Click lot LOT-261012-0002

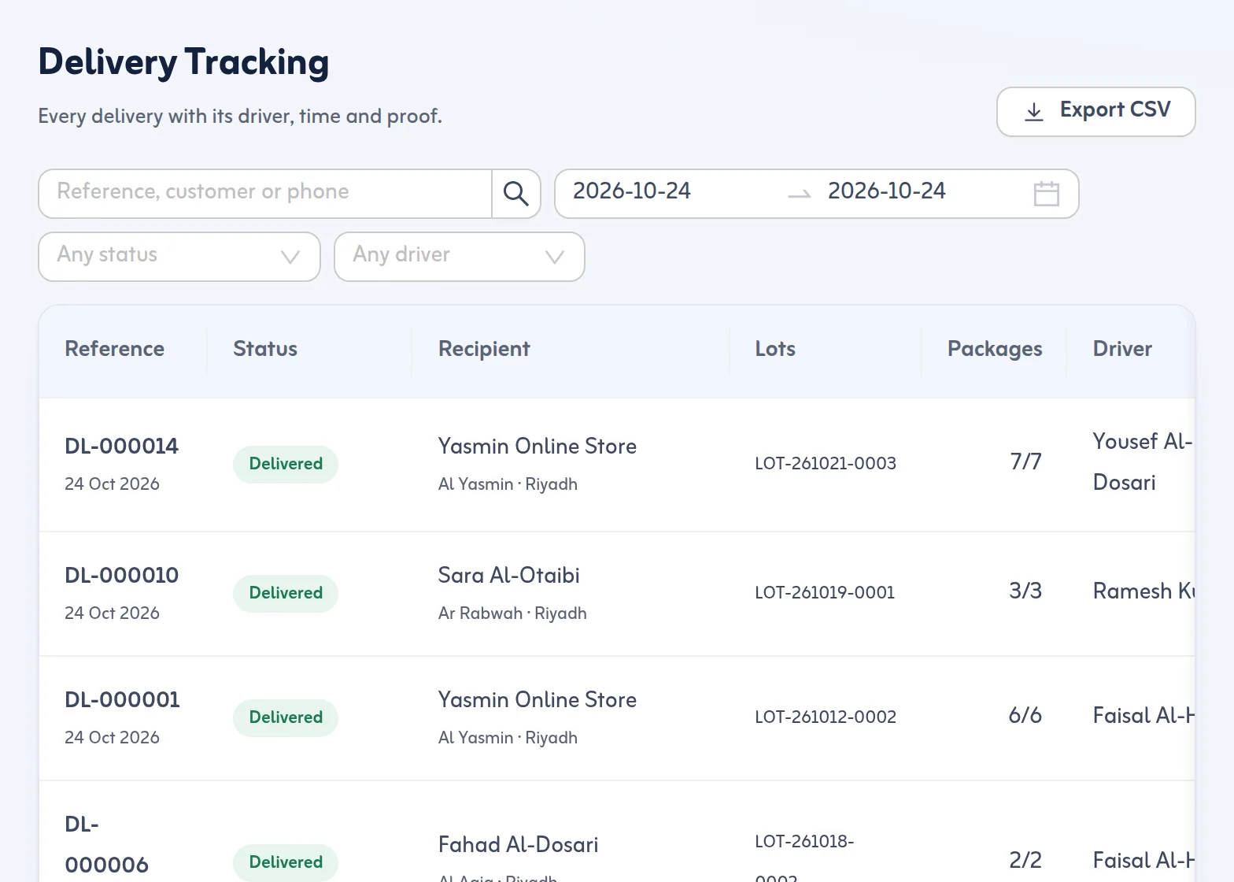(x=826, y=717)
